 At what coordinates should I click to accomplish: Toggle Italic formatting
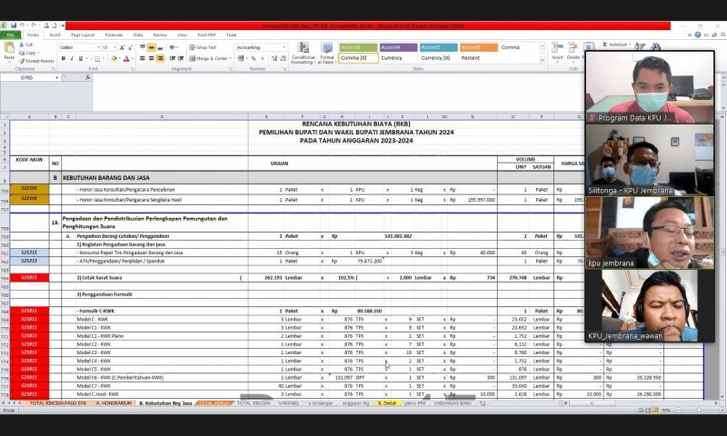[71, 58]
